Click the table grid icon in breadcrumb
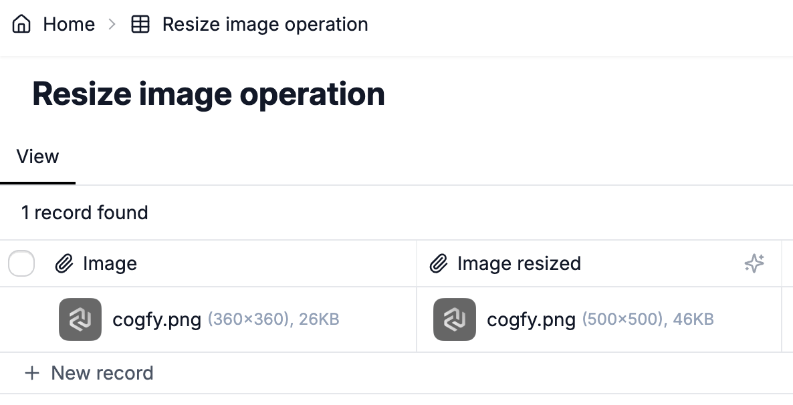Screen dimensions: 793x405 [140, 24]
